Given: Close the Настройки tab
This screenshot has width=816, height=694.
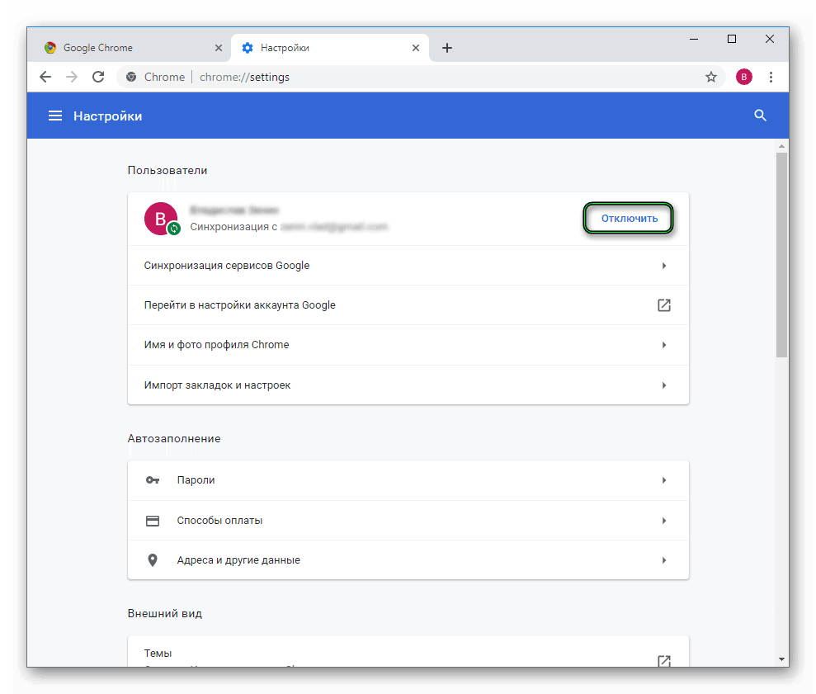Looking at the screenshot, I should pos(416,48).
